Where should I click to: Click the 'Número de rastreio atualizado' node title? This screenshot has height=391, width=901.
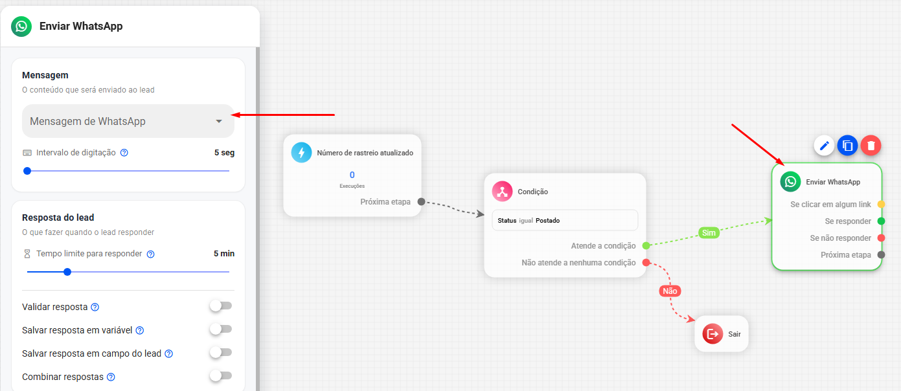click(x=365, y=153)
